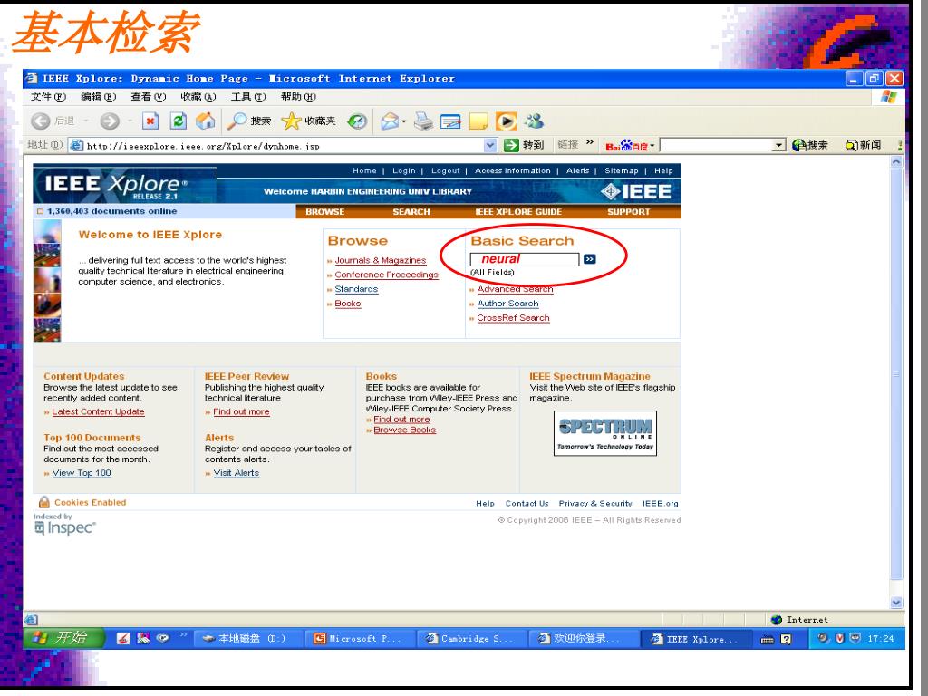The image size is (928, 696).
Task: Select the BROWSE navigation tab
Action: pos(325,212)
